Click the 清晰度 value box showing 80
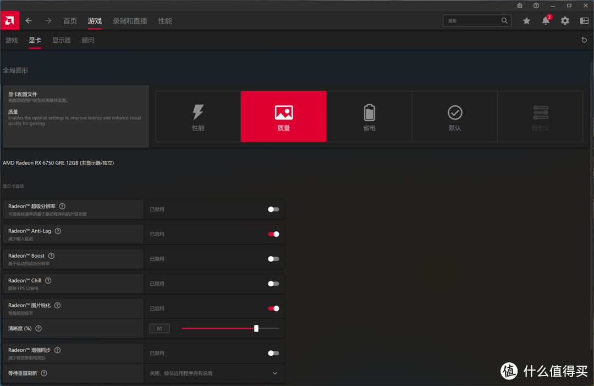594x386 pixels. 159,328
